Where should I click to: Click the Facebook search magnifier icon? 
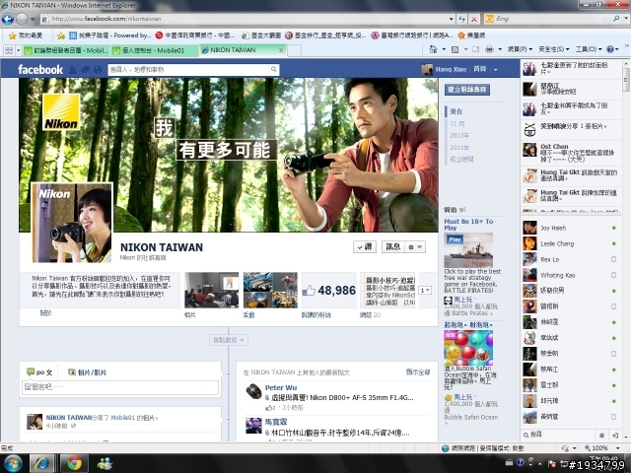click(273, 70)
